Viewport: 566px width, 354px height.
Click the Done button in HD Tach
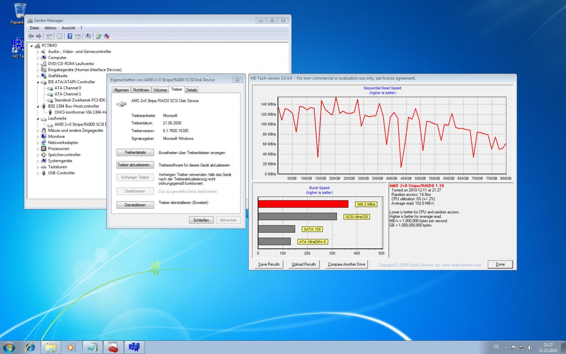500,264
